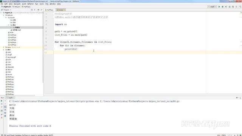Open Project panel settings gear
The height and width of the screenshot is (136, 242).
(x=39, y=10)
